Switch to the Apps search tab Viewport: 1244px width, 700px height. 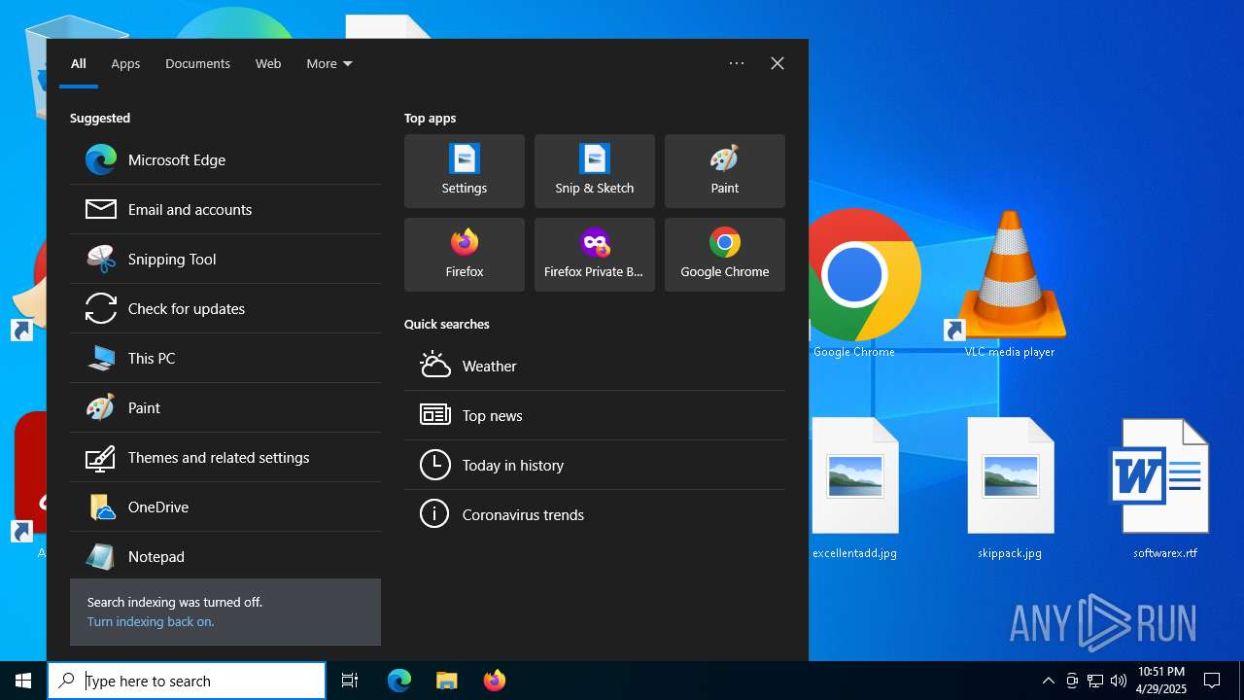pos(125,64)
